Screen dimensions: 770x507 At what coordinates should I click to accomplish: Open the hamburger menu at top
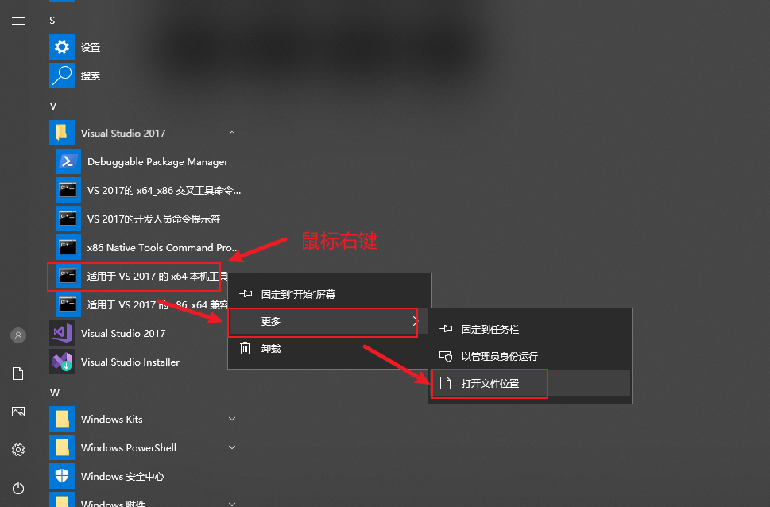coord(18,21)
